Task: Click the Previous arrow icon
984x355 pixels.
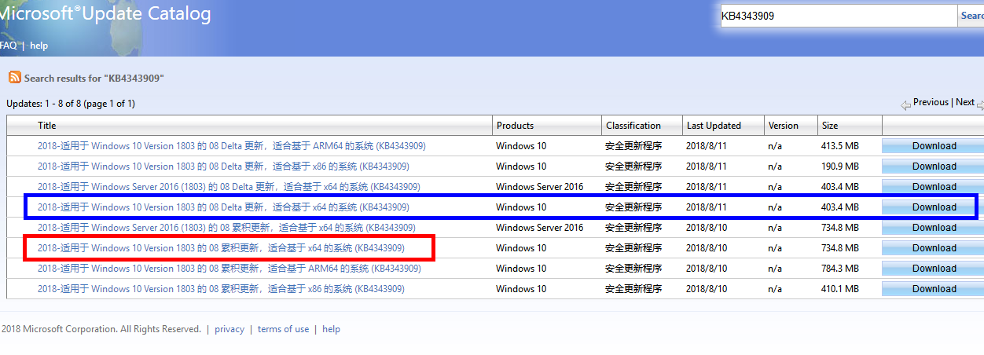Action: pos(905,104)
